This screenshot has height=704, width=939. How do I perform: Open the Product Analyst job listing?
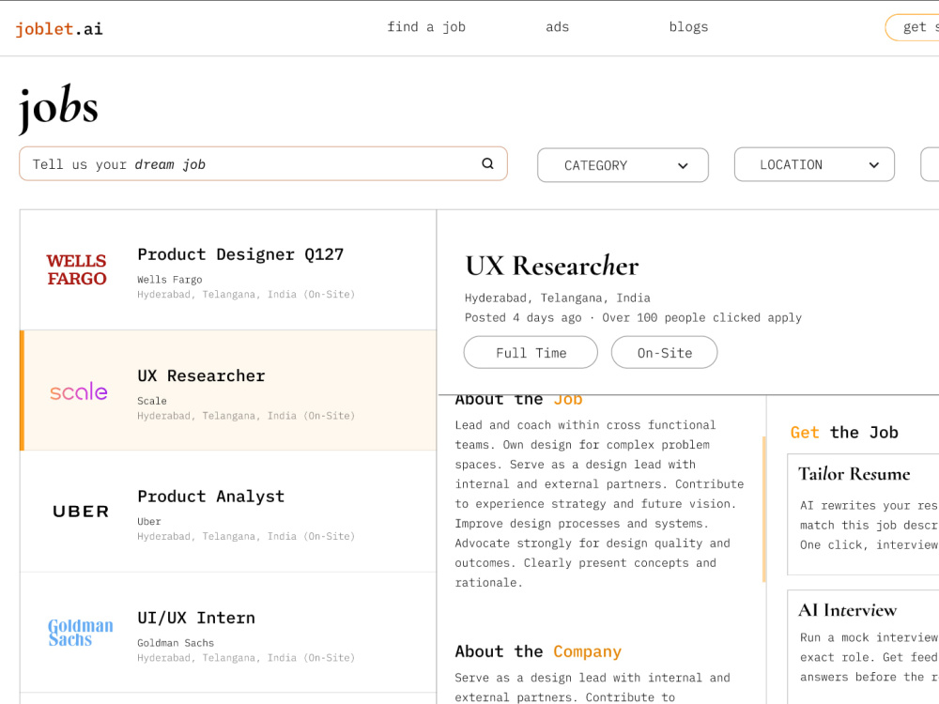pyautogui.click(x=228, y=512)
